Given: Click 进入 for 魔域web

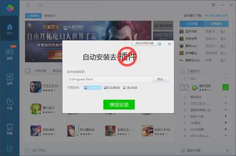Looking at the screenshot, I should point(223,46).
